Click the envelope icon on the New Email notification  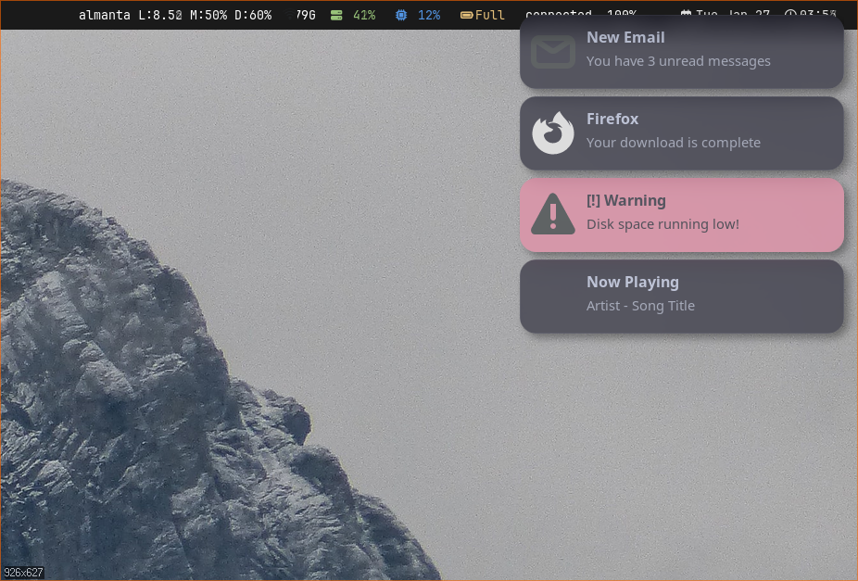[553, 52]
